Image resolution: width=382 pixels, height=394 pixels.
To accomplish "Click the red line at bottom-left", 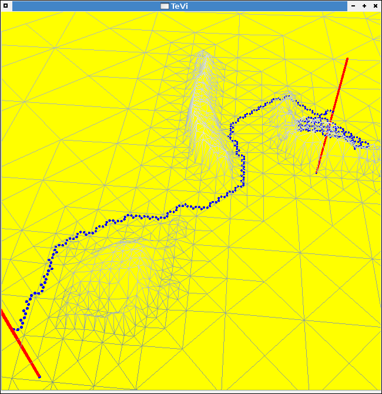I will coord(20,343).
